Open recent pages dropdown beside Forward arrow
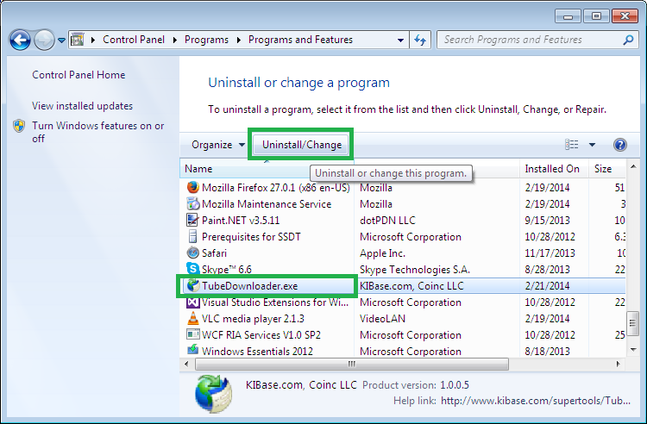The image size is (647, 424). point(61,41)
